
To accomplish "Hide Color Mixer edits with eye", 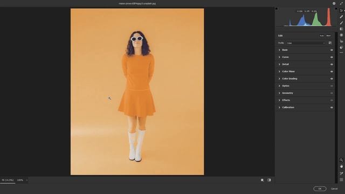I will pos(332,72).
